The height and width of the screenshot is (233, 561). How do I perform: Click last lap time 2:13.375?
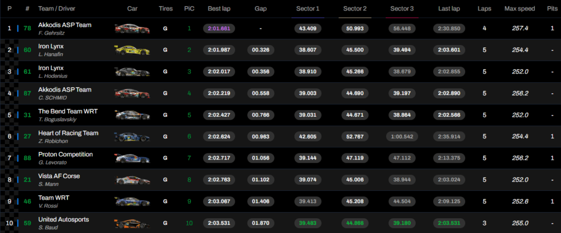click(449, 158)
